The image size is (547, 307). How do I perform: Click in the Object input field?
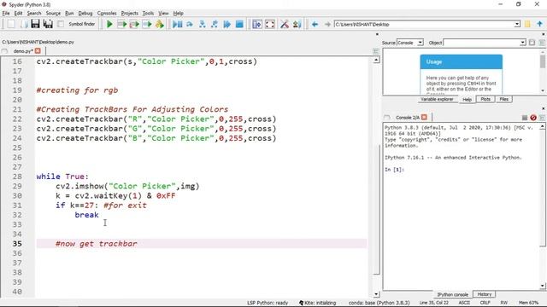click(481, 43)
